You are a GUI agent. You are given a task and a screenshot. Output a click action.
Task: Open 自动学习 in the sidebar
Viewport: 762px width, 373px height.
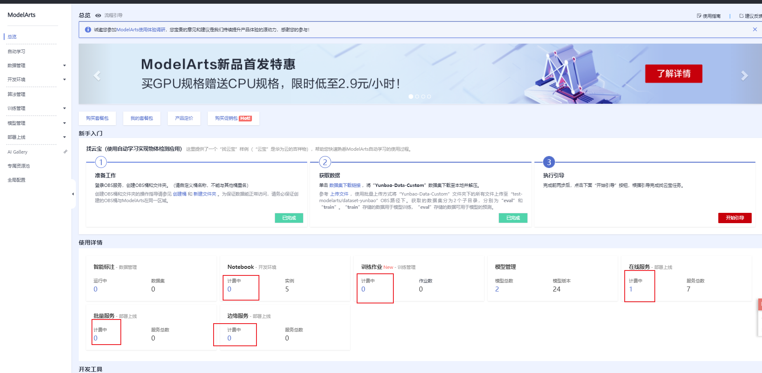tap(16, 51)
